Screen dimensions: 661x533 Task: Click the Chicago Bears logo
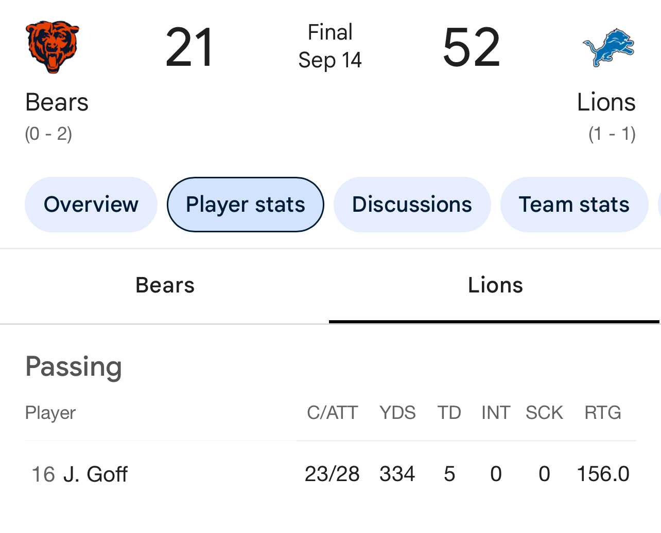click(53, 47)
